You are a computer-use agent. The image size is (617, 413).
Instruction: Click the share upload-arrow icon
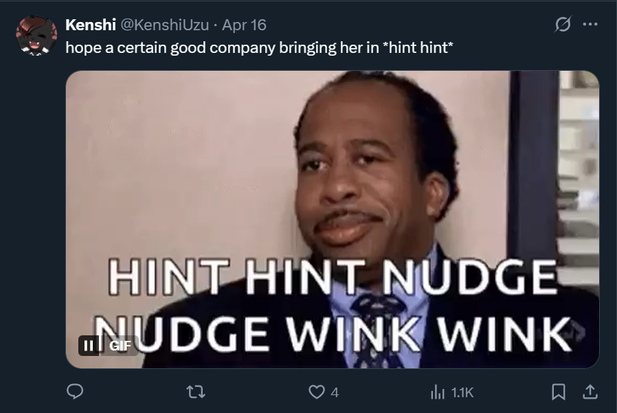click(590, 392)
